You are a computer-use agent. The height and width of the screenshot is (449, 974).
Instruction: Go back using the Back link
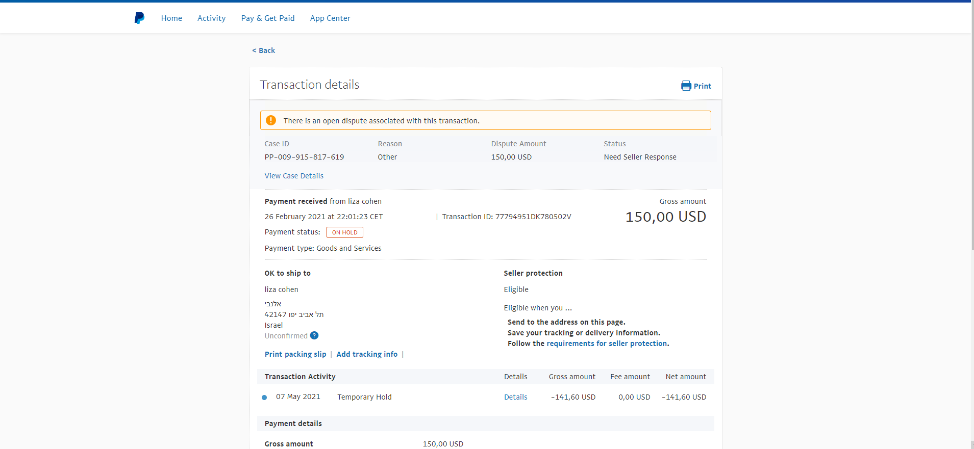coord(263,50)
